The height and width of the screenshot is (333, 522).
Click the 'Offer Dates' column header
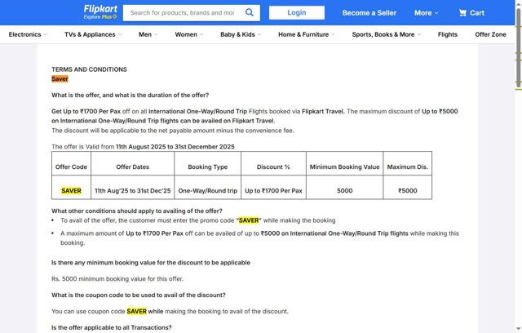[132, 166]
